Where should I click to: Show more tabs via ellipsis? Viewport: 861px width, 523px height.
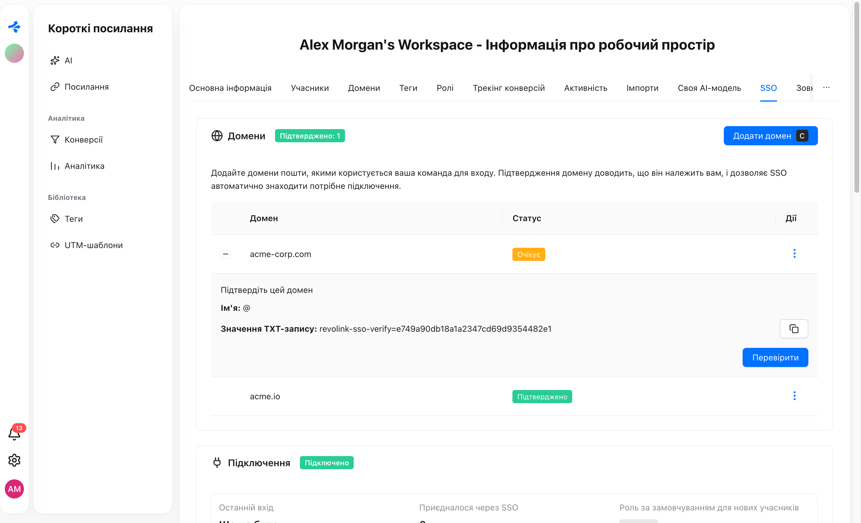[826, 87]
